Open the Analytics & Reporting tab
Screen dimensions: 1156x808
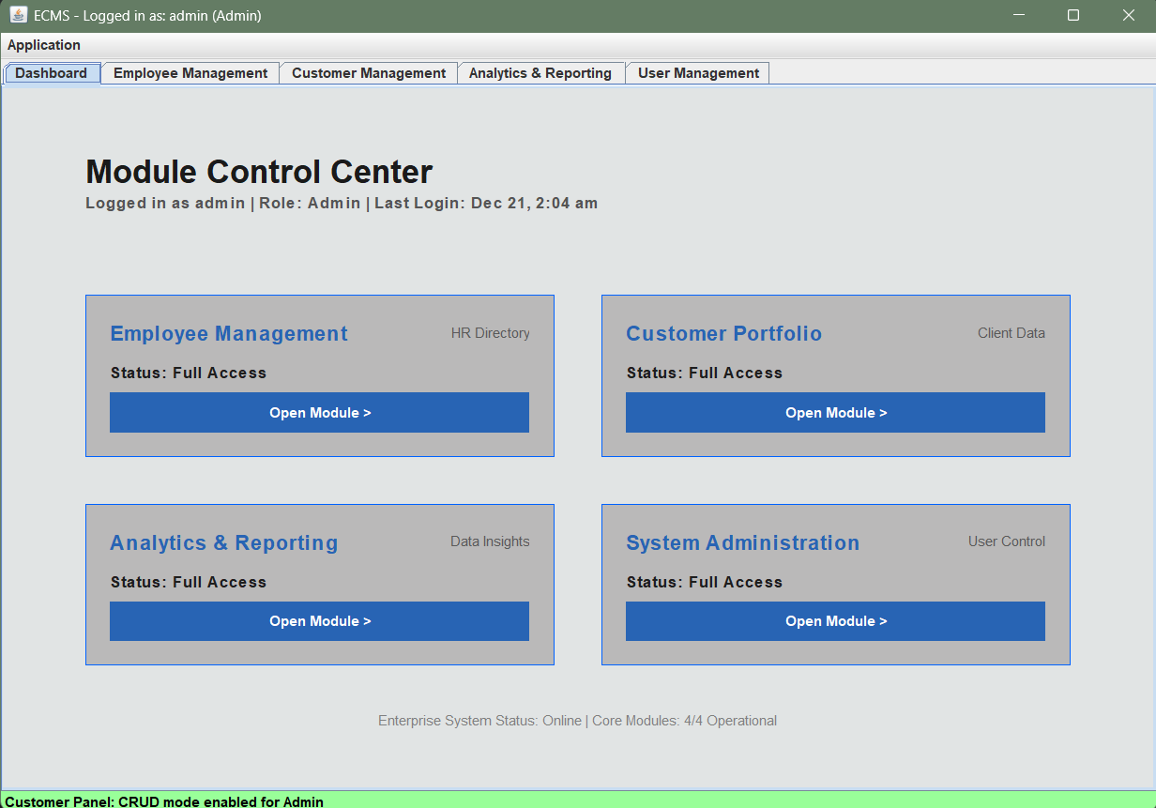(x=540, y=73)
